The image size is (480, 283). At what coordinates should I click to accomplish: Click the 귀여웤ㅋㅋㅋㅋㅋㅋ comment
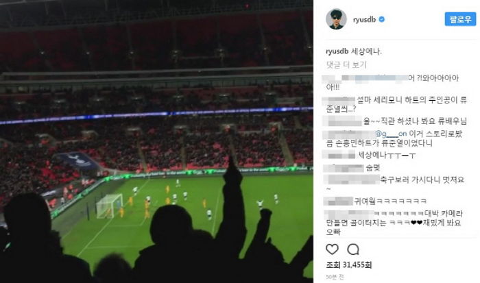[x=390, y=201]
